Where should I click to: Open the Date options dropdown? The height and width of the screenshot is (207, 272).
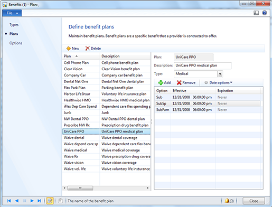click(x=218, y=82)
